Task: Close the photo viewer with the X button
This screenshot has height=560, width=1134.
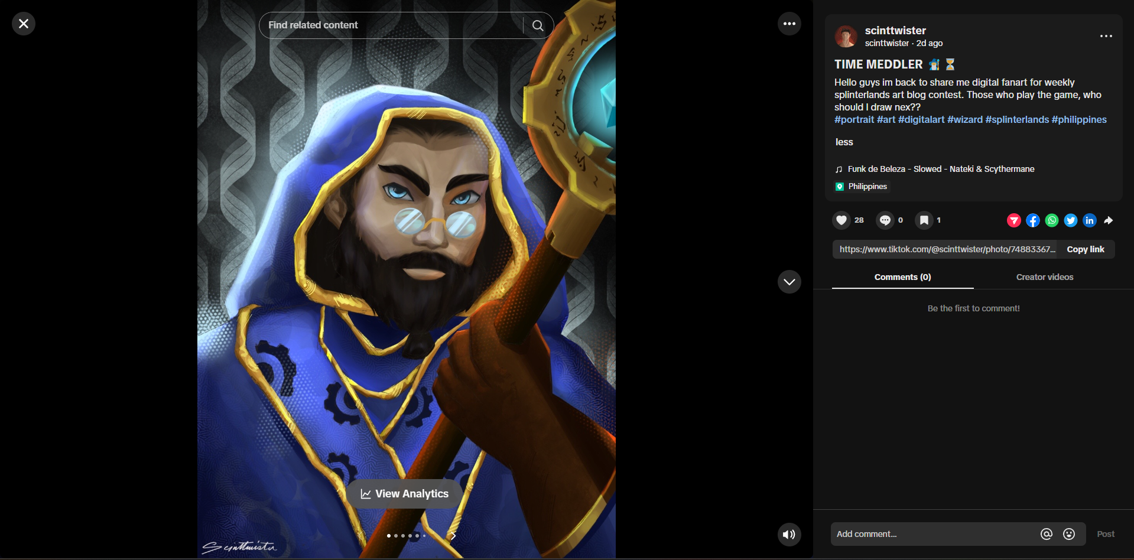Action: (24, 24)
